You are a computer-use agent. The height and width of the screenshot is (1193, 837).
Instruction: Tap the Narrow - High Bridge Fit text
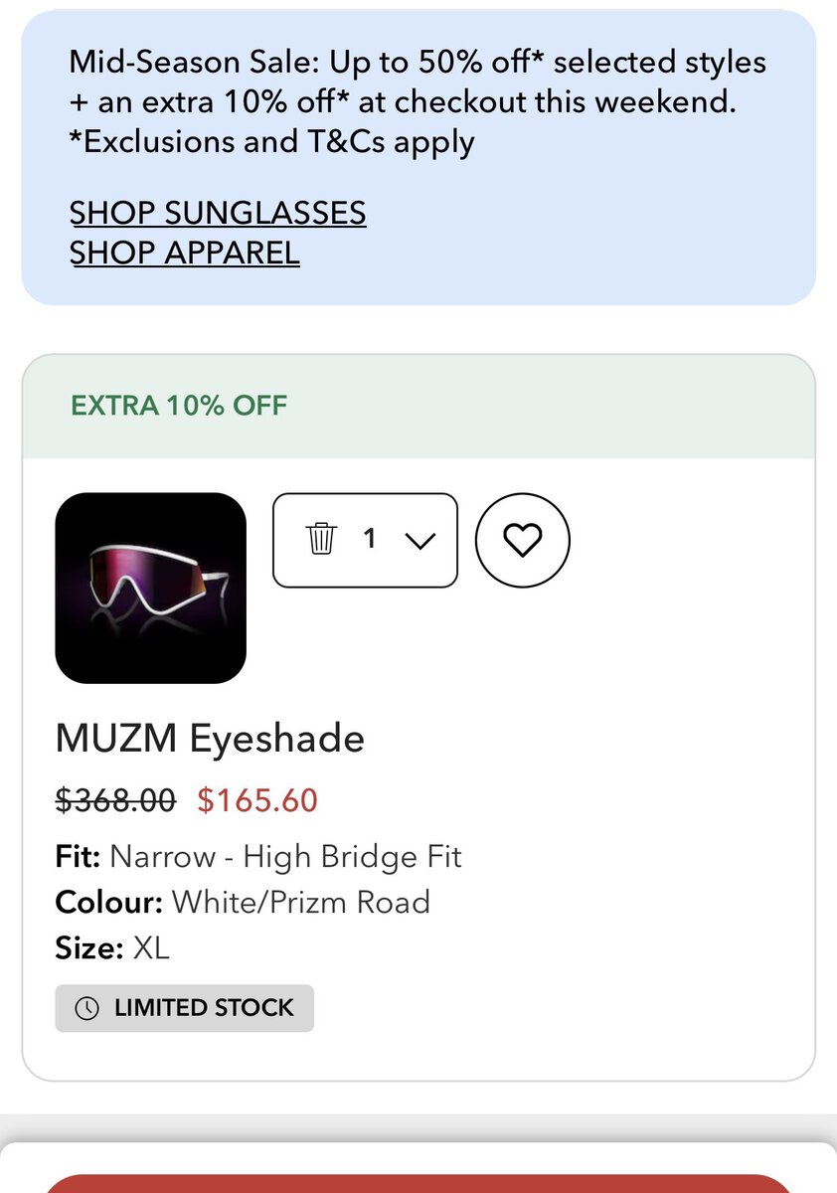285,856
